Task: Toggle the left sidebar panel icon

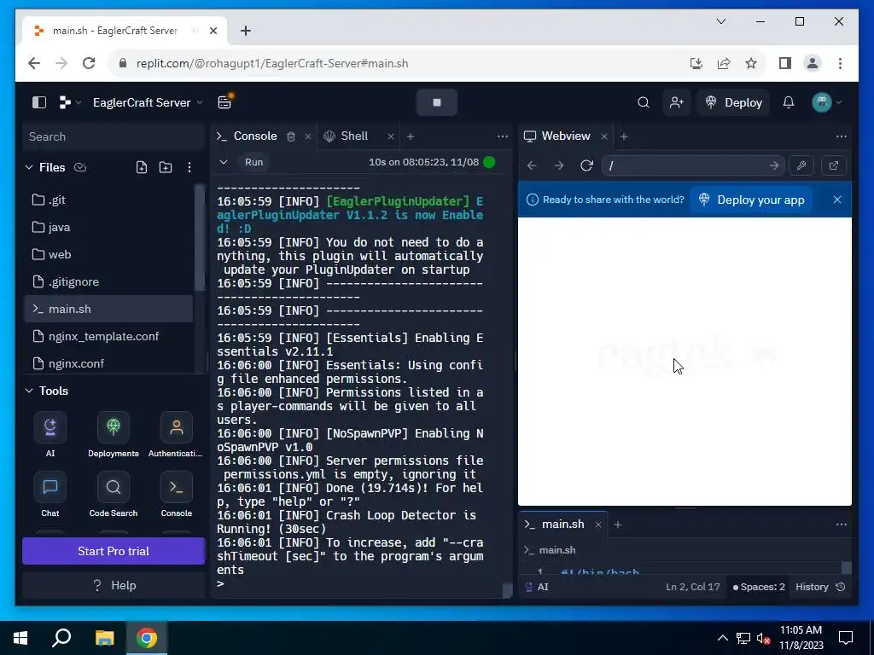Action: tap(39, 102)
